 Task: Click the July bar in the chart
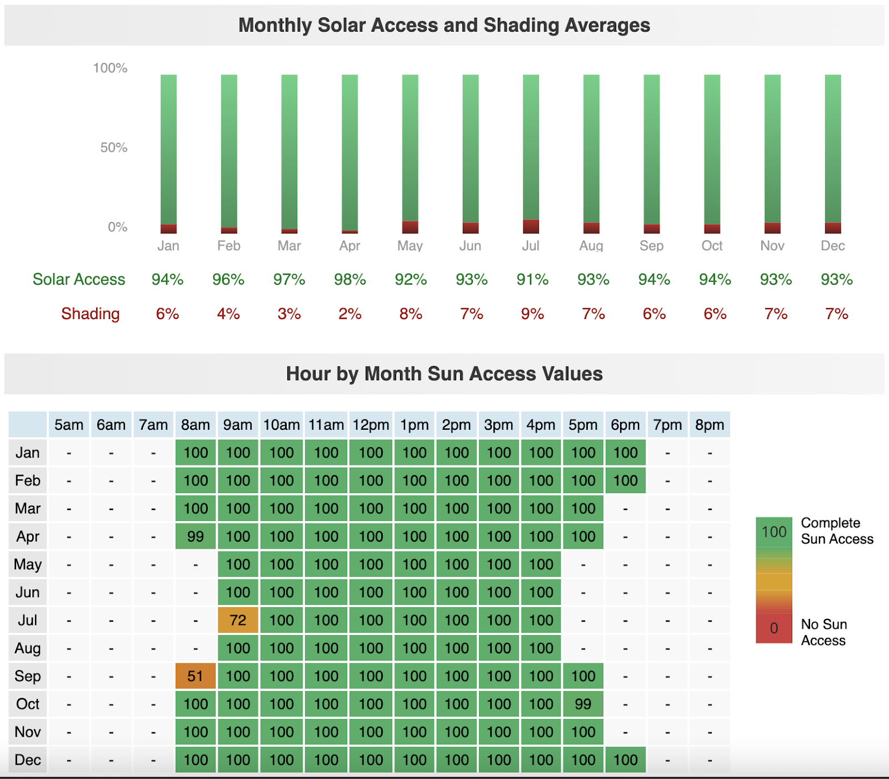[x=531, y=153]
